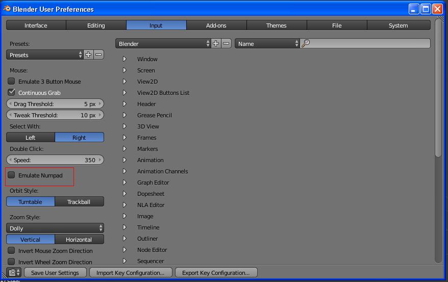Expand the Grease Pencil keymap section
Image resolution: width=448 pixels, height=282 pixels.
[x=125, y=115]
